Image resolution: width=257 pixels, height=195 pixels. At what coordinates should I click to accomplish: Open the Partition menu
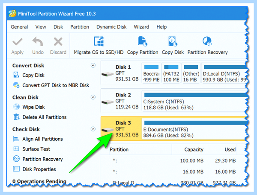click(x=80, y=27)
